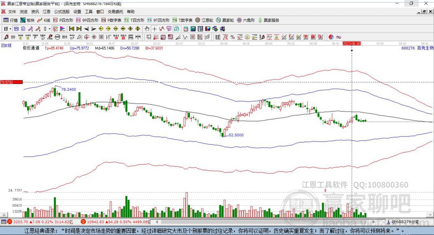This screenshot has width=434, height=235.
Task: Open the 9P四方形 tool
Action: [x=87, y=20]
